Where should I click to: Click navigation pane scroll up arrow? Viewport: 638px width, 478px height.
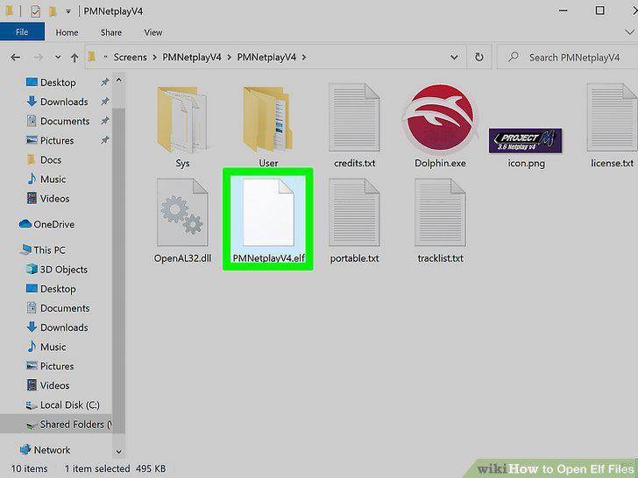(x=119, y=81)
